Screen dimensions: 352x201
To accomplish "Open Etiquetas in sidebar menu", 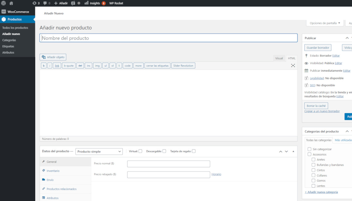I will tap(8, 46).
